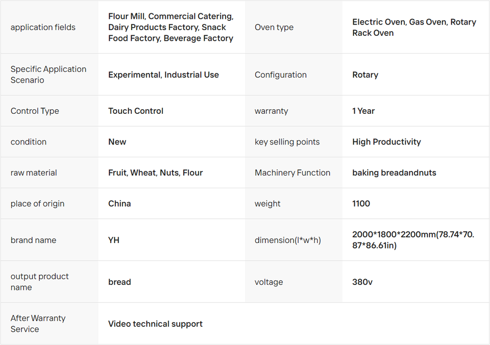Select the weight value '1100'
The image size is (490, 345).
pos(361,204)
